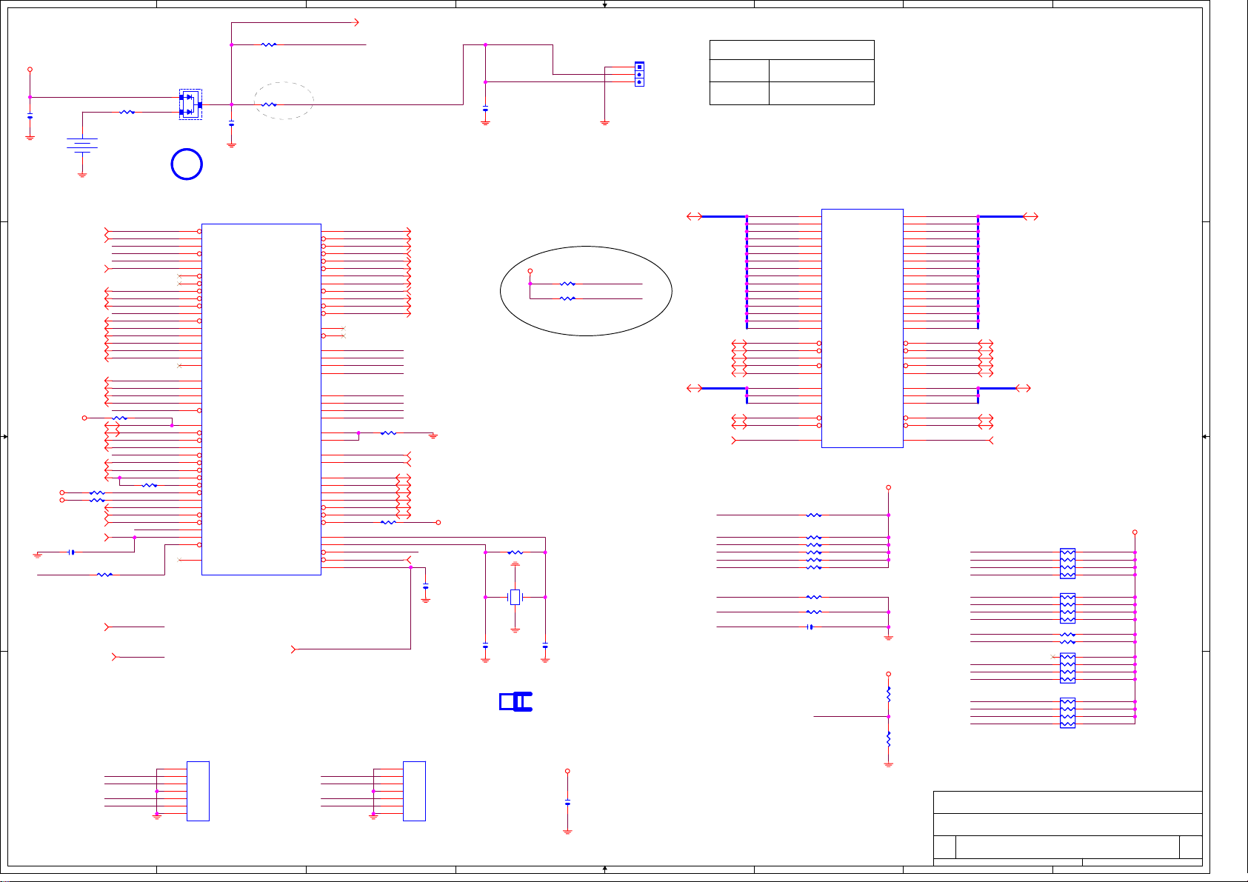1248x882 pixels.
Task: Click the standalone capacitor at bottom center
Action: (567, 803)
